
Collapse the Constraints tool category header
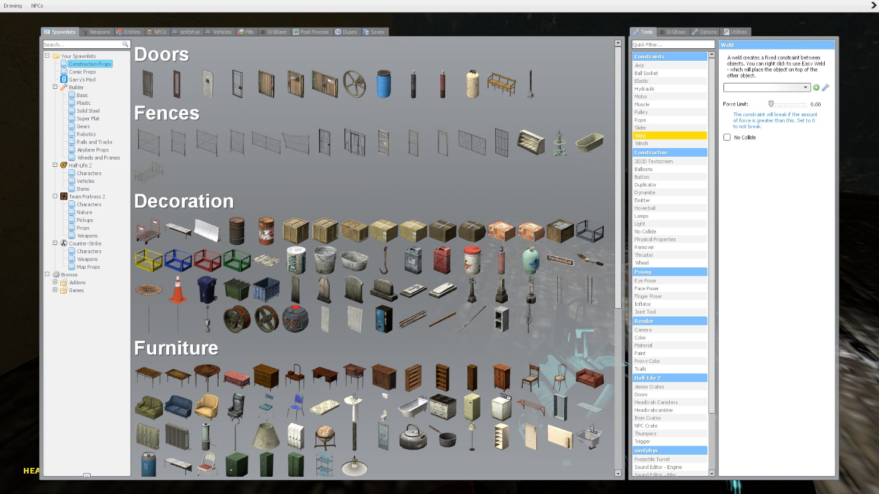tap(670, 57)
